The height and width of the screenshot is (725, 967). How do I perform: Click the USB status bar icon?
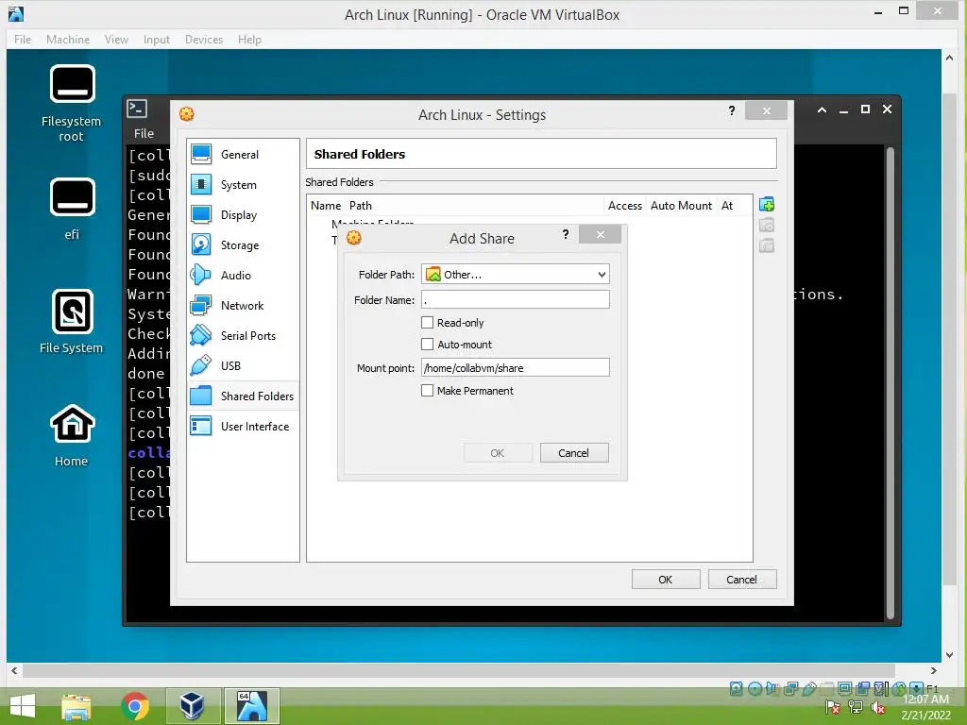[809, 688]
